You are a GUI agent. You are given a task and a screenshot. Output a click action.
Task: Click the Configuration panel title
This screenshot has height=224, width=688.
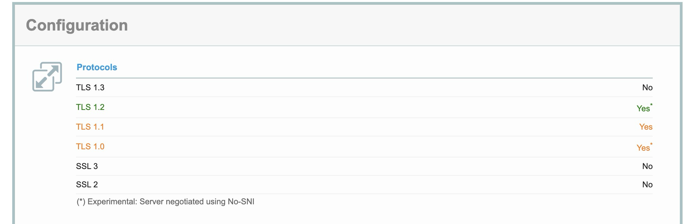[77, 25]
